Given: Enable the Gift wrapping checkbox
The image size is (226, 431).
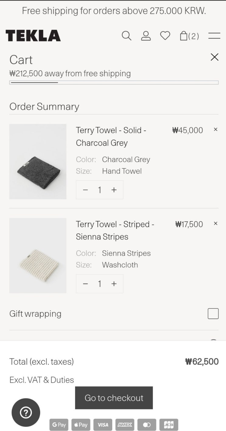Looking at the screenshot, I should (x=213, y=314).
